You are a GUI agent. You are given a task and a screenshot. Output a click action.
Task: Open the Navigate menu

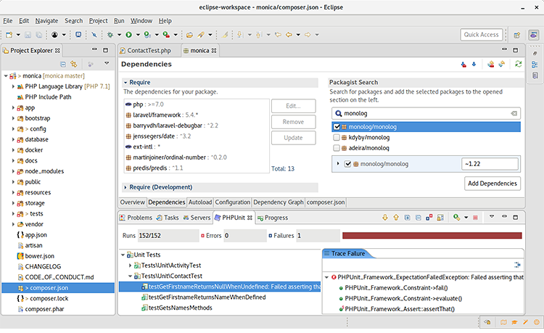pos(46,21)
